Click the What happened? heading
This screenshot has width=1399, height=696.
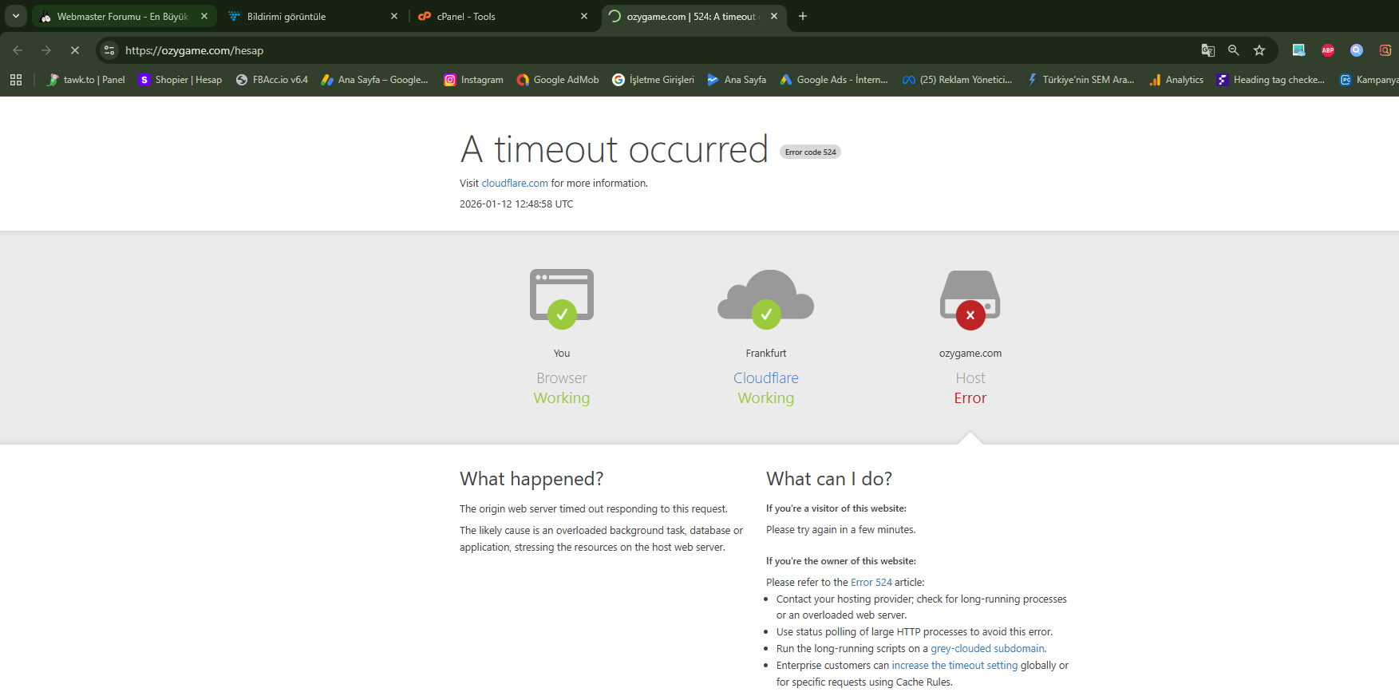pos(532,479)
